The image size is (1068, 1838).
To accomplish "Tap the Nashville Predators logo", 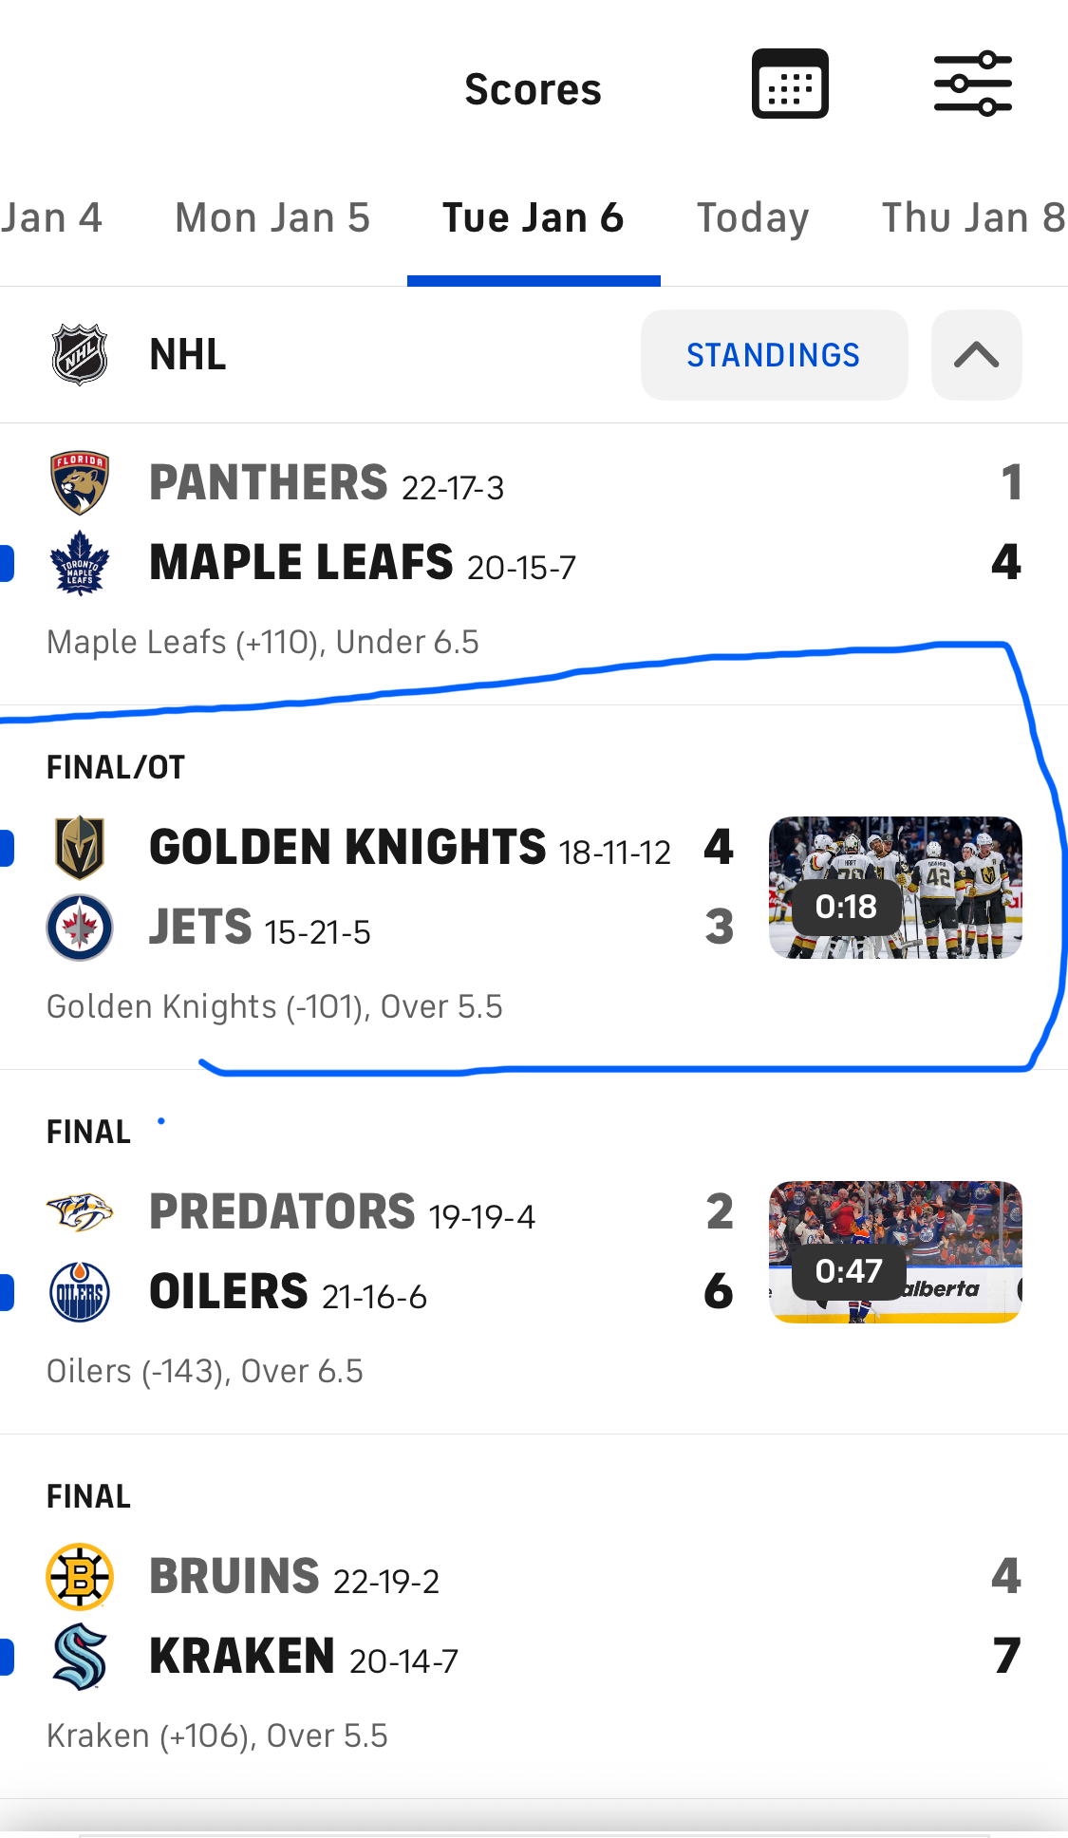I will (x=80, y=1211).
